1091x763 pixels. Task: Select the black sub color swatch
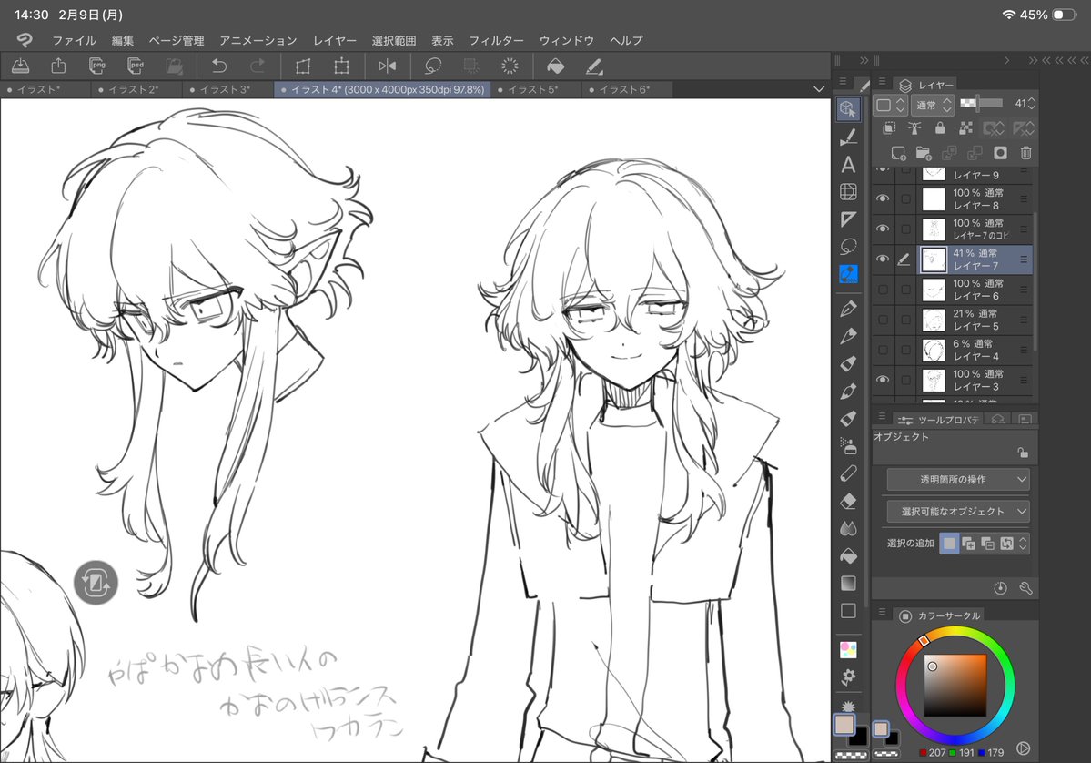(860, 736)
